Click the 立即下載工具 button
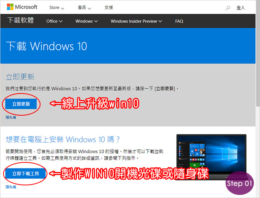This screenshot has height=198, width=260. point(26,173)
